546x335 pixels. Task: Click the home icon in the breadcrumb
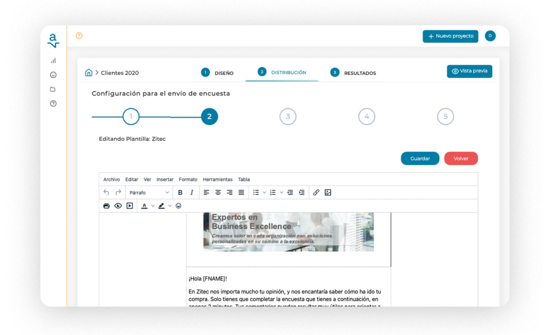[89, 71]
